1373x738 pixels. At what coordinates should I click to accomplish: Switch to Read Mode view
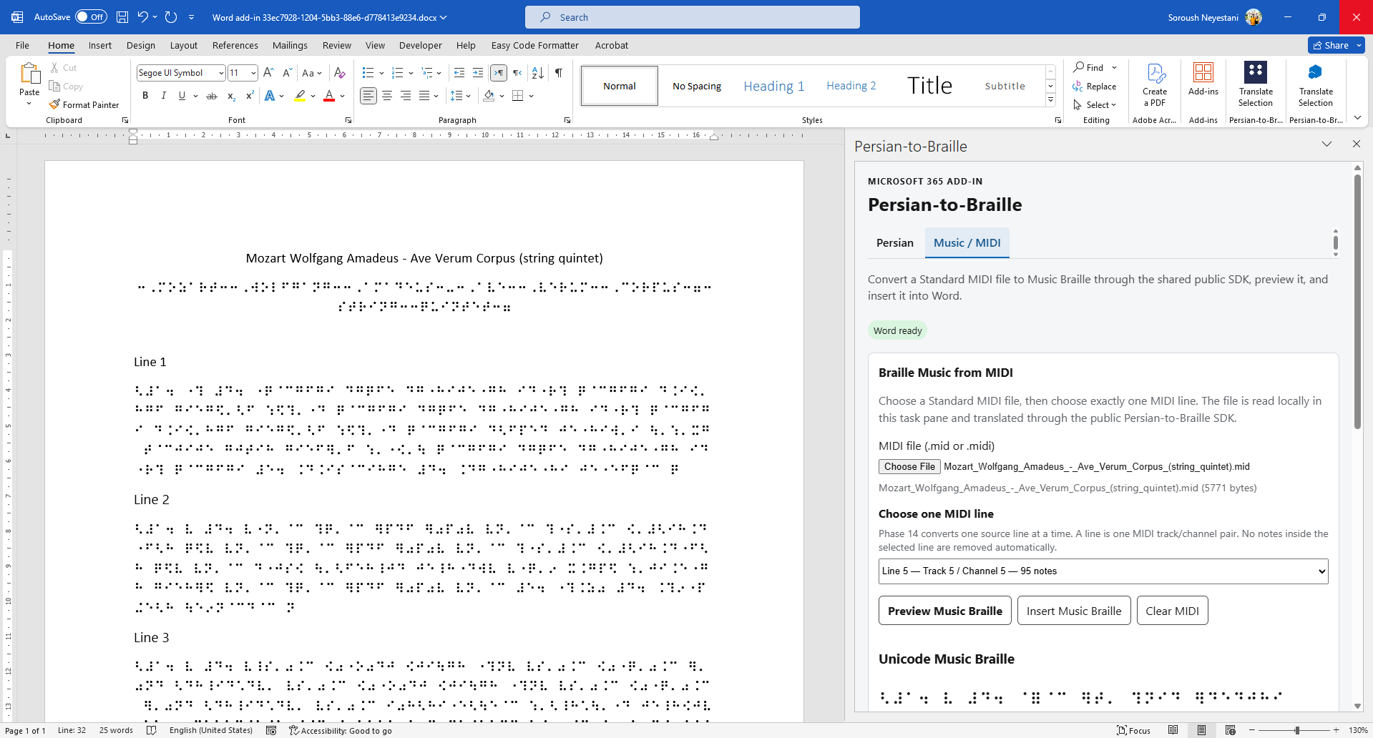tap(1173, 730)
